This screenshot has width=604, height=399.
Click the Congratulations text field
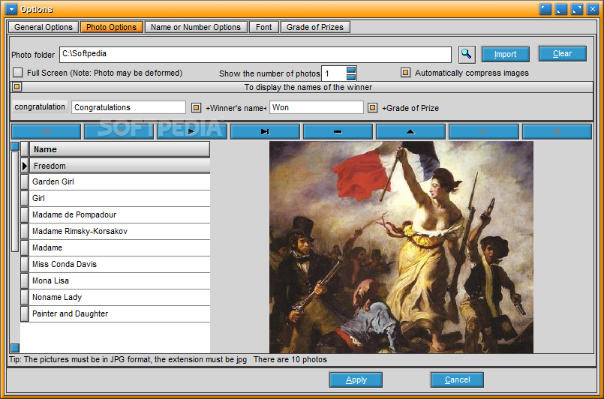(x=128, y=107)
